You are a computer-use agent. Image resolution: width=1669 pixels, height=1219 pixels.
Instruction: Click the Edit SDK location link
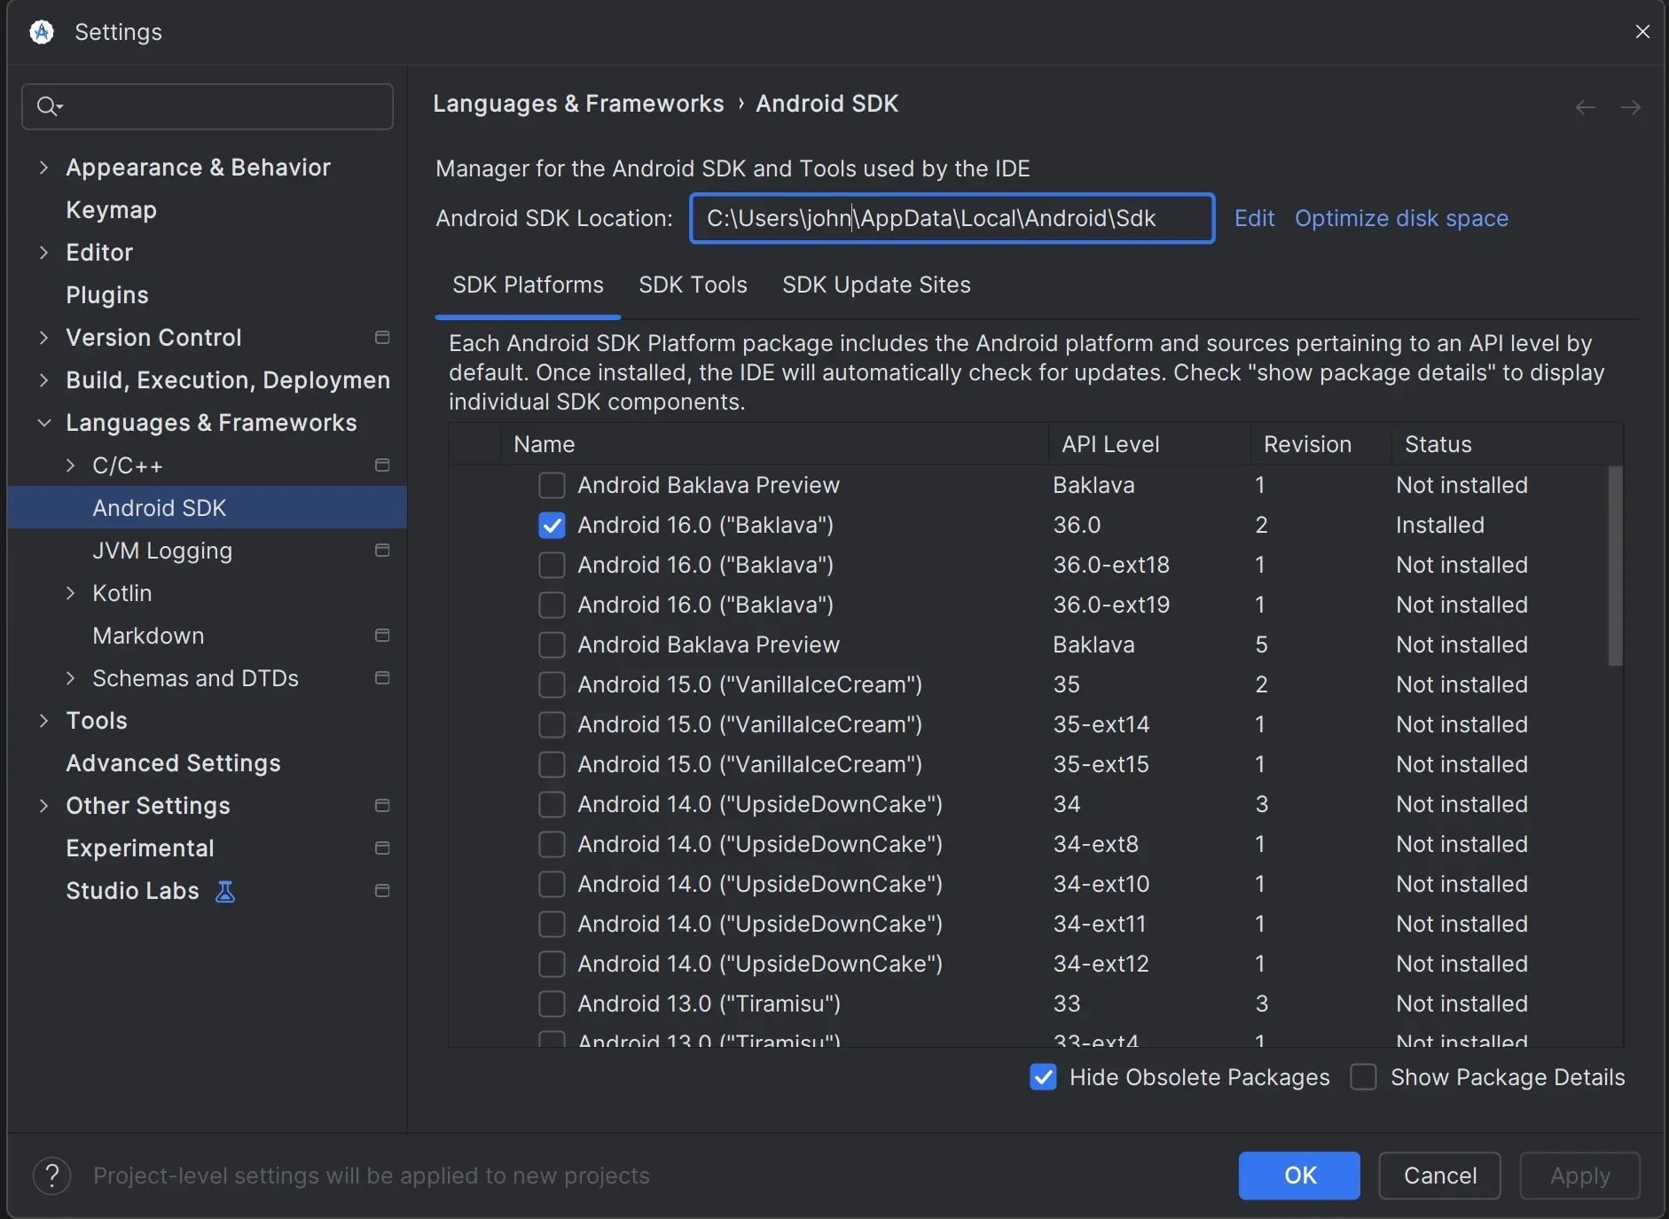(1254, 219)
